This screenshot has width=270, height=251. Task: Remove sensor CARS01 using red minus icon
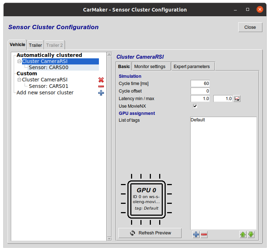(101, 86)
